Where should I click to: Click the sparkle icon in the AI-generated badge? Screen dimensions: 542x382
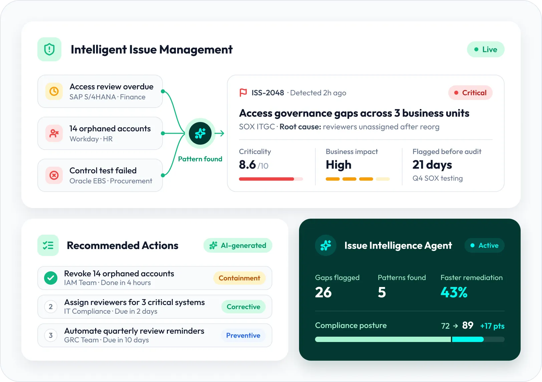point(213,246)
